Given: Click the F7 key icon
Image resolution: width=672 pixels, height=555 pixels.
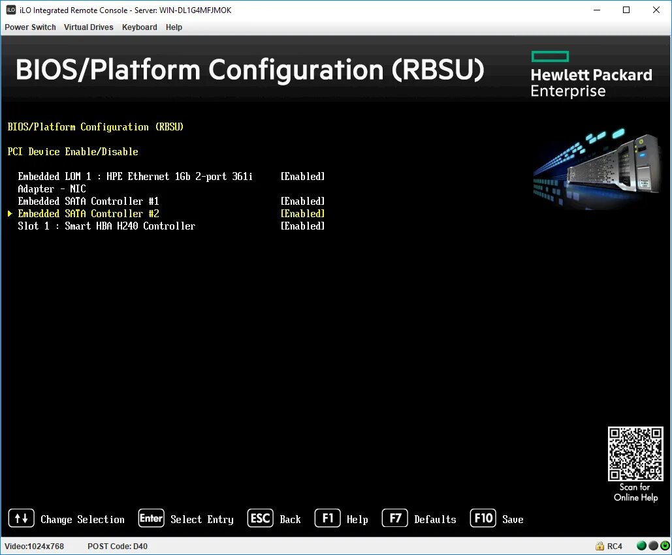Looking at the screenshot, I should coord(394,518).
